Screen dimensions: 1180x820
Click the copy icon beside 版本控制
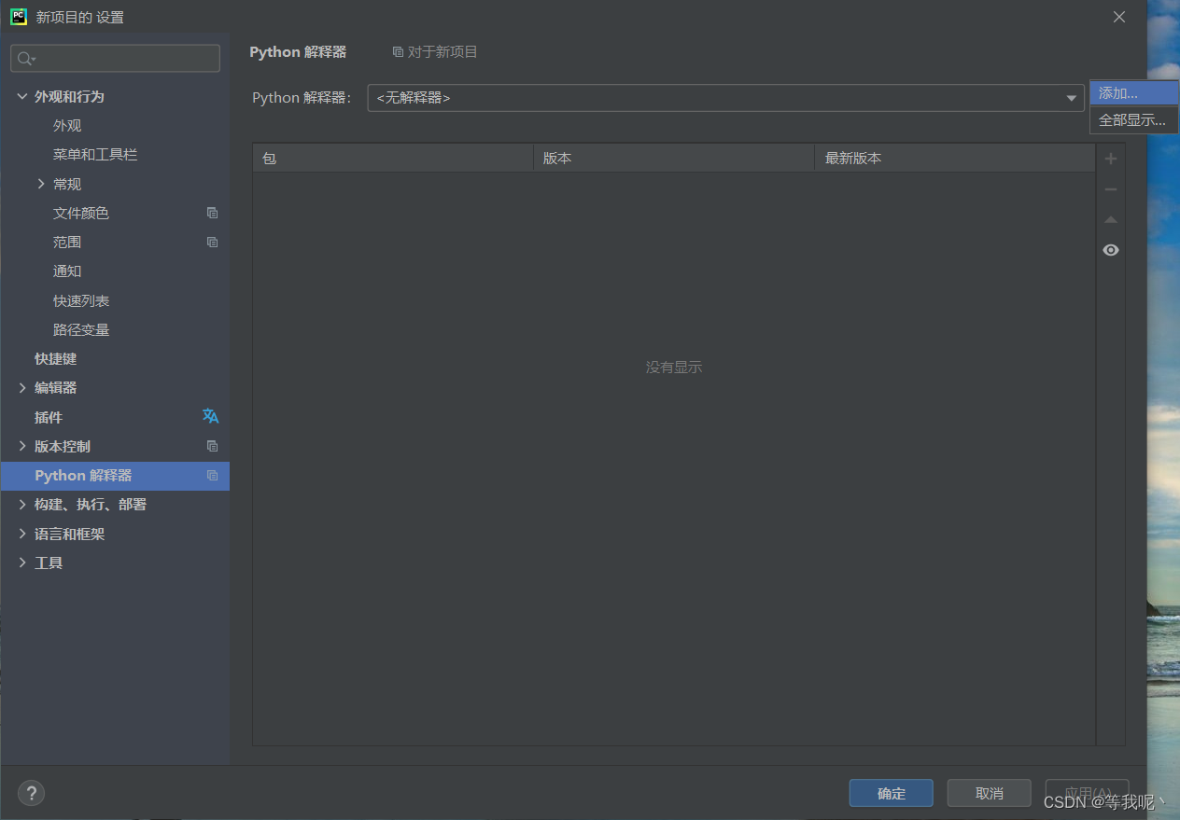(x=212, y=446)
